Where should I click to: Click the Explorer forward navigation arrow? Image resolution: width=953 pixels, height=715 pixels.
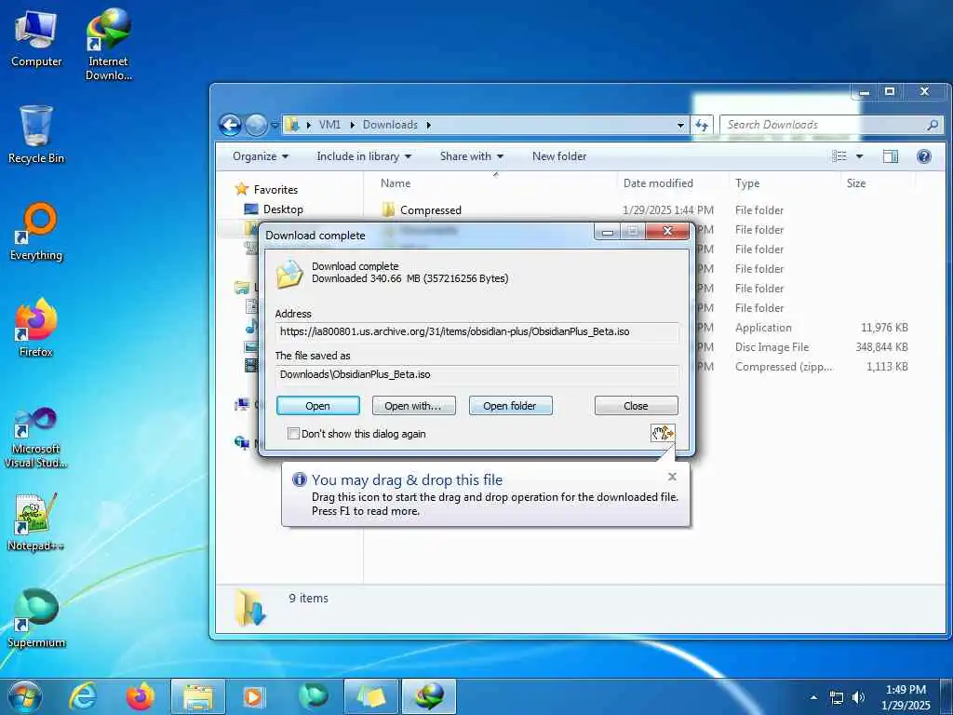[256, 126]
